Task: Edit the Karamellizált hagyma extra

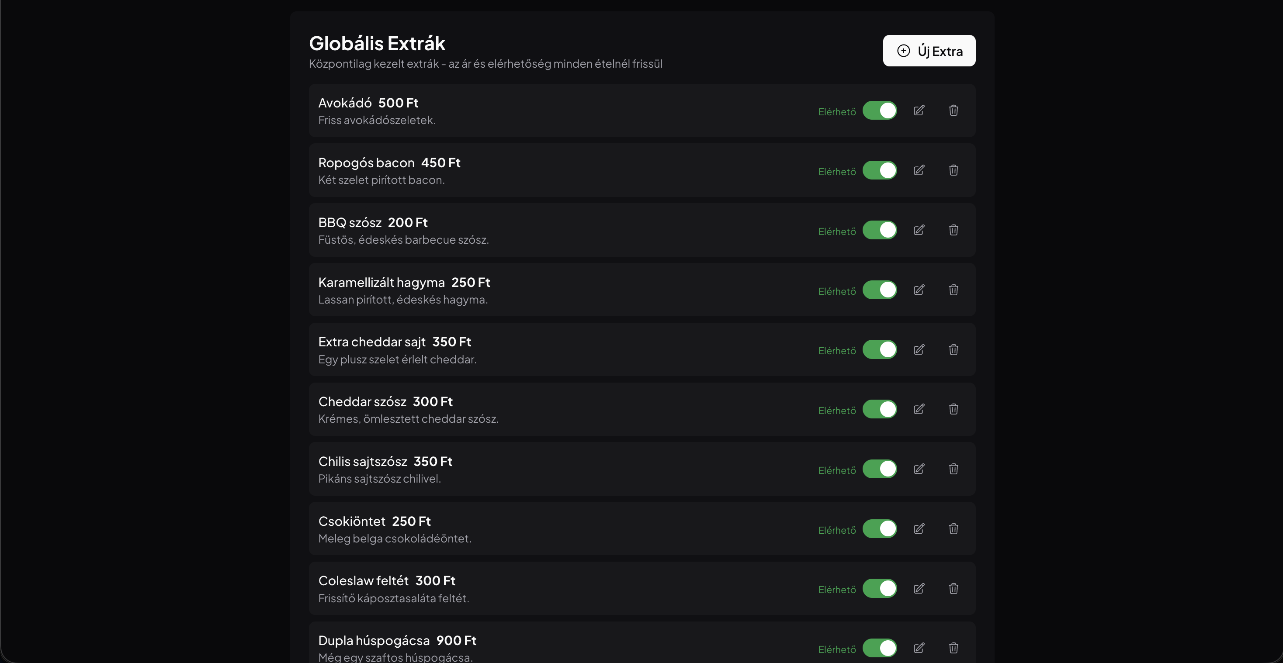Action: click(x=919, y=290)
